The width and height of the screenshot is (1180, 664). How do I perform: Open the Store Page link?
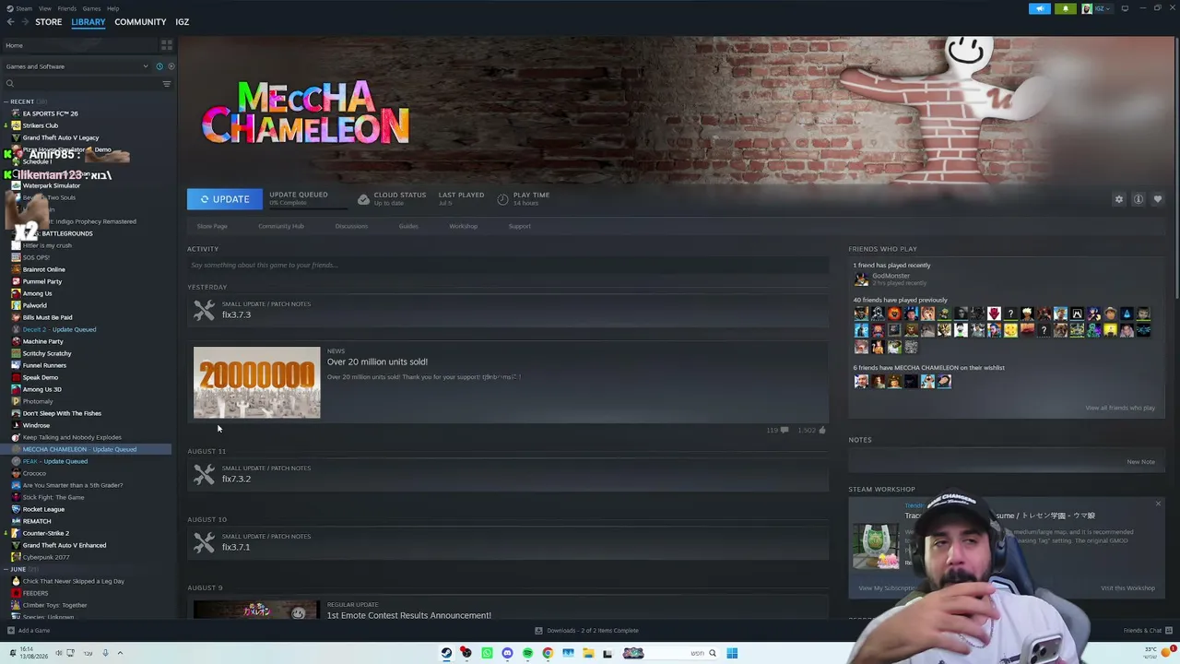pyautogui.click(x=212, y=226)
